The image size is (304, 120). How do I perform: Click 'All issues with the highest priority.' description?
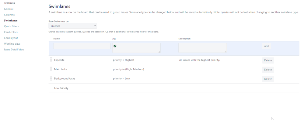click(x=200, y=60)
